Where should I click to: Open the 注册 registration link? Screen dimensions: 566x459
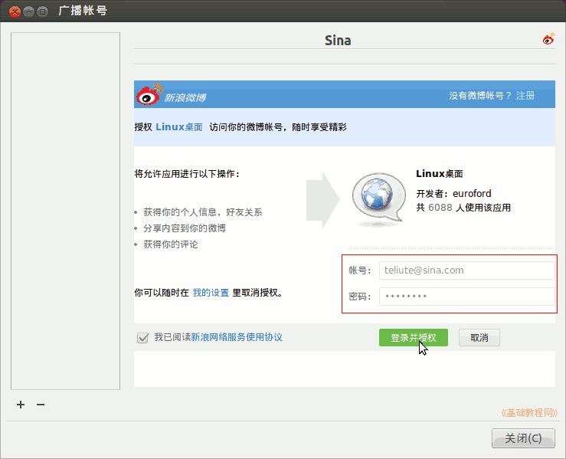point(525,96)
